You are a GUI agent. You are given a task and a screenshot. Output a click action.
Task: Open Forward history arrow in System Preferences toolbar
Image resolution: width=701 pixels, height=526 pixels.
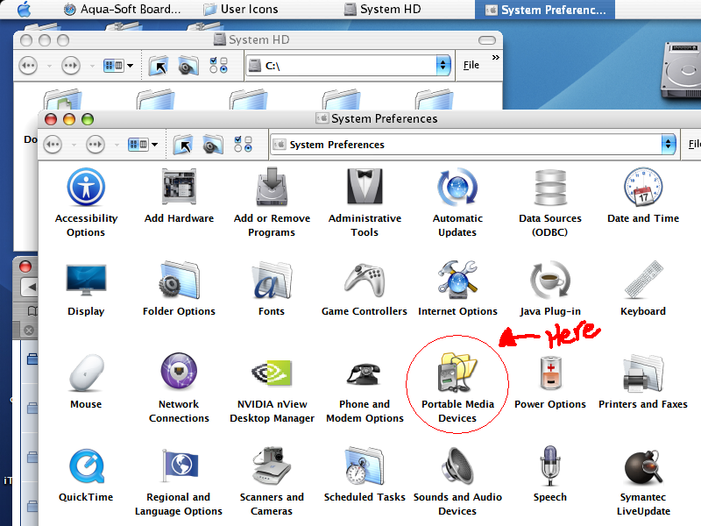click(117, 145)
